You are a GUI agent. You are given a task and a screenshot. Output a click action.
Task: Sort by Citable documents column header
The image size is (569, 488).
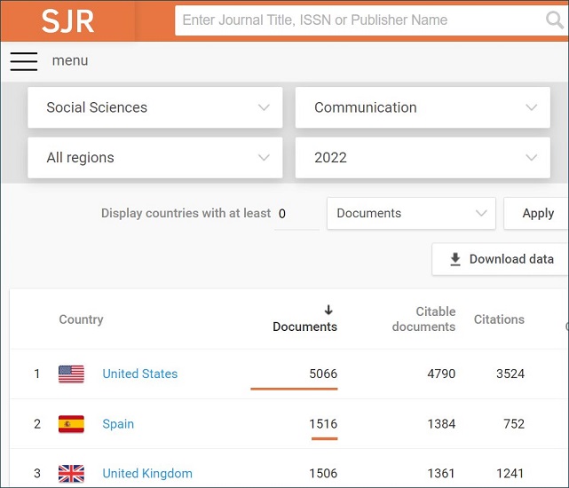click(423, 319)
